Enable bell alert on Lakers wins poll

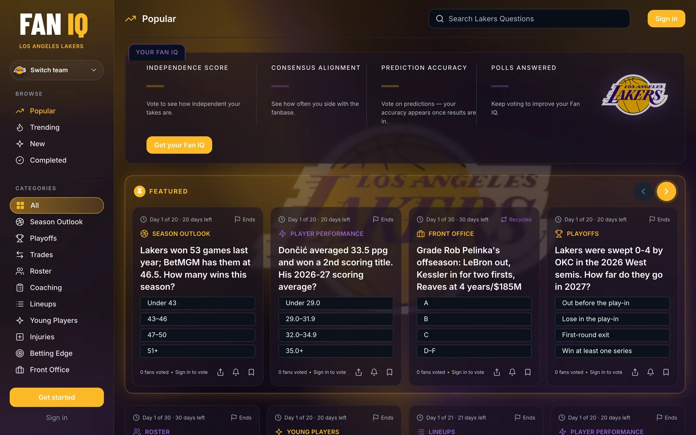236,372
